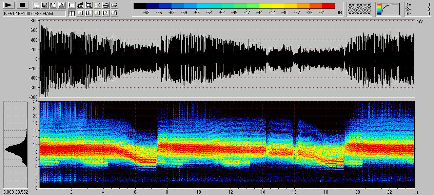Click the open folder icon

[114, 5]
